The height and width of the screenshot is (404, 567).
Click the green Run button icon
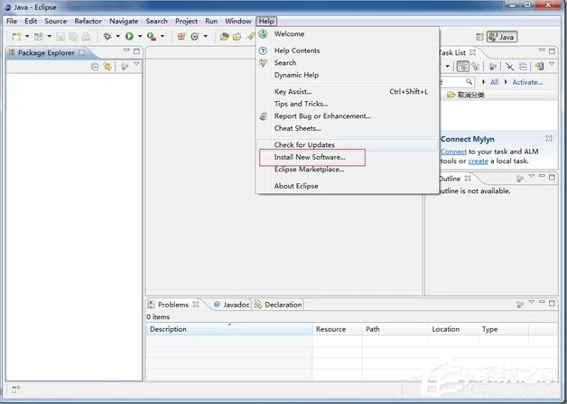[129, 36]
